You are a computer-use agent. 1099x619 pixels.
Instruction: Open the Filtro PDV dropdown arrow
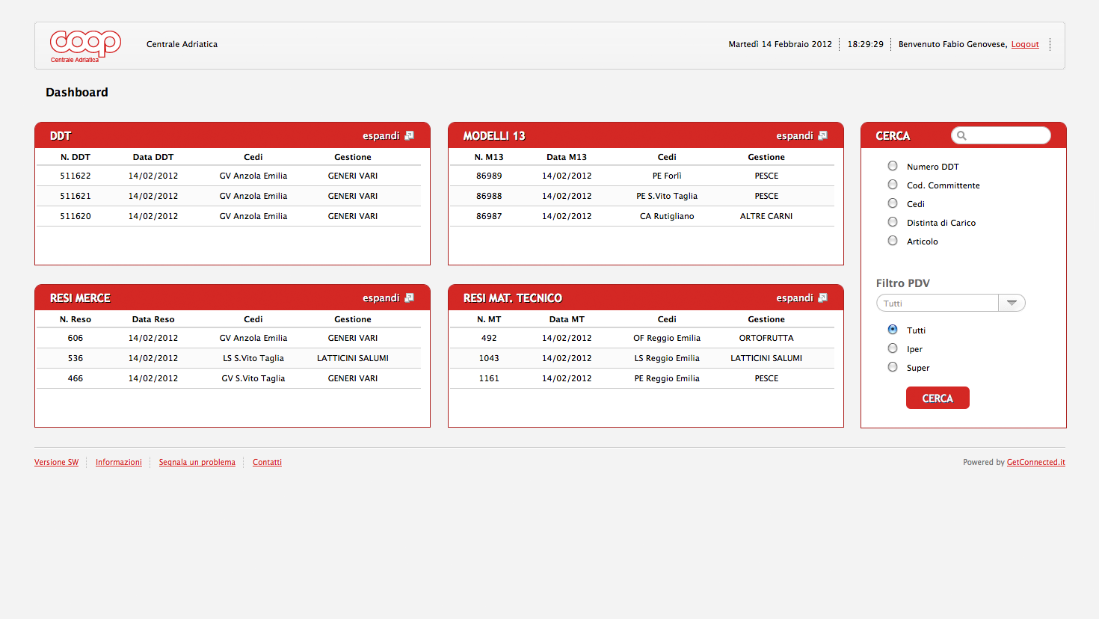pos(1012,303)
